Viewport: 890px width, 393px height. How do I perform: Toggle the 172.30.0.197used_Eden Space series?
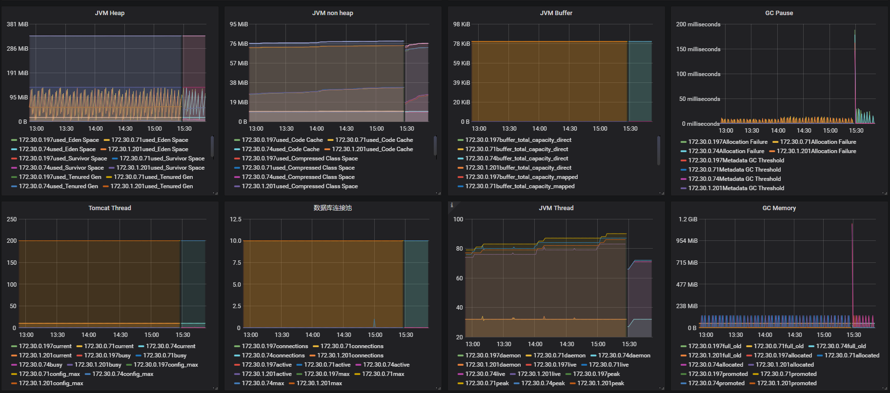(59, 140)
